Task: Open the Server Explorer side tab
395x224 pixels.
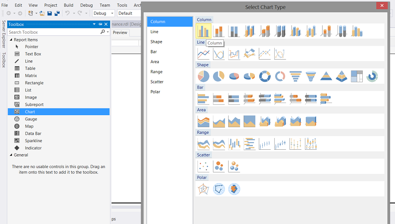Action: [x=4, y=34]
